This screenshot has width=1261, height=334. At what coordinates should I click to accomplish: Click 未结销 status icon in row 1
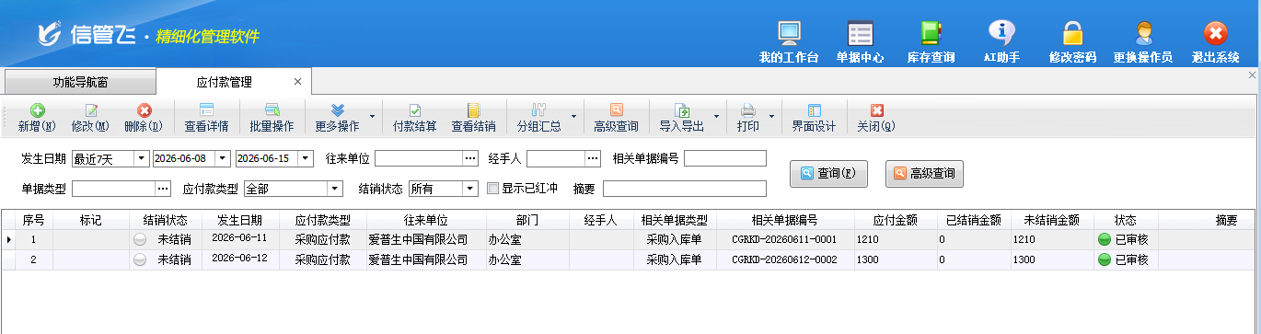tap(140, 239)
